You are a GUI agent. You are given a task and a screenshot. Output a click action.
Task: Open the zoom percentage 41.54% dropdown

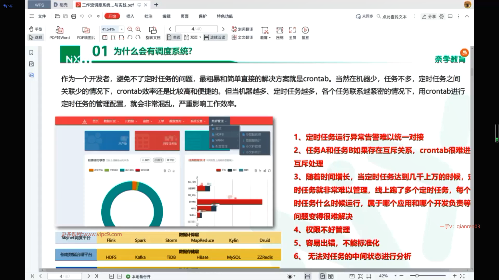(x=122, y=29)
